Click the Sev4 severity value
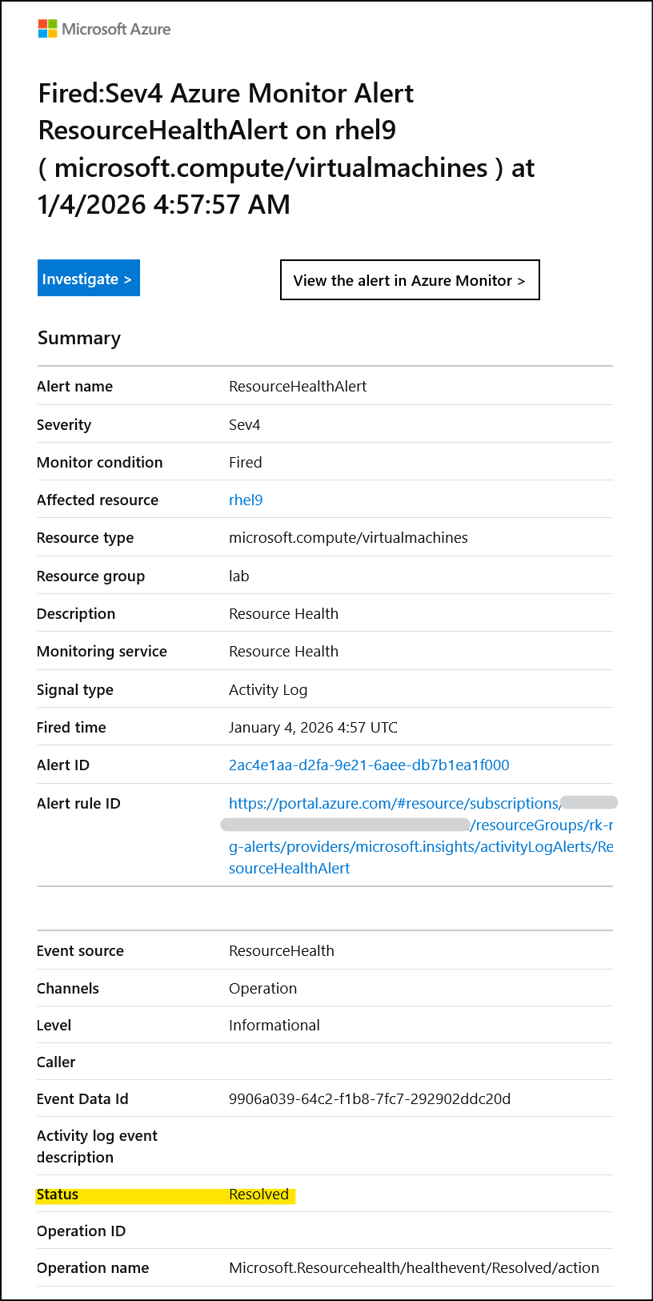 tap(244, 424)
